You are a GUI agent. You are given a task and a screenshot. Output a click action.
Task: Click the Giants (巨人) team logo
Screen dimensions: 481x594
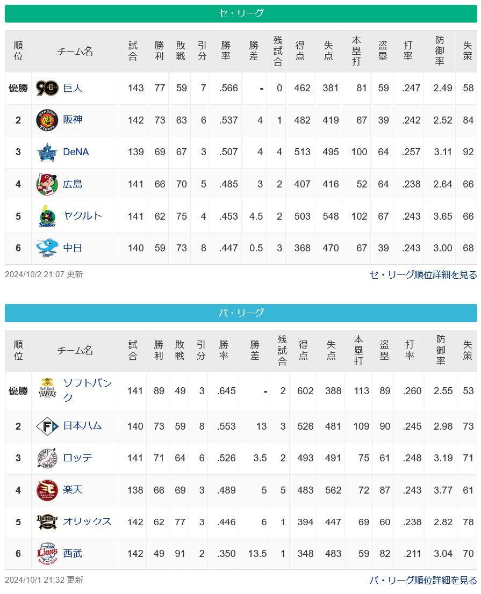[x=47, y=88]
